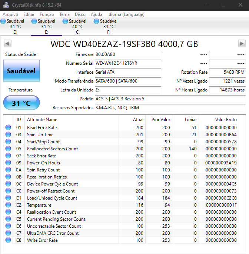Click raw value 000000003A19

pyautogui.click(x=221, y=163)
